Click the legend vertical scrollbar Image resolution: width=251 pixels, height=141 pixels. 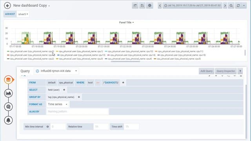point(245,53)
